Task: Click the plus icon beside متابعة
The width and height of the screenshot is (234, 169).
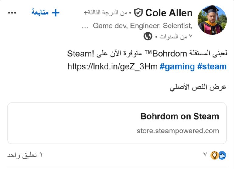Action: coord(55,13)
